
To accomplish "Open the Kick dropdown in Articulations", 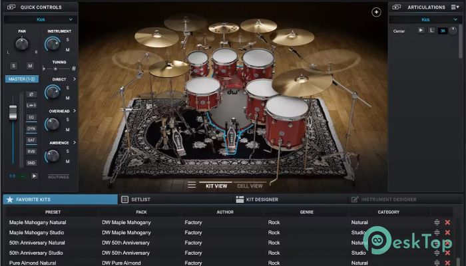I will tap(425, 19).
